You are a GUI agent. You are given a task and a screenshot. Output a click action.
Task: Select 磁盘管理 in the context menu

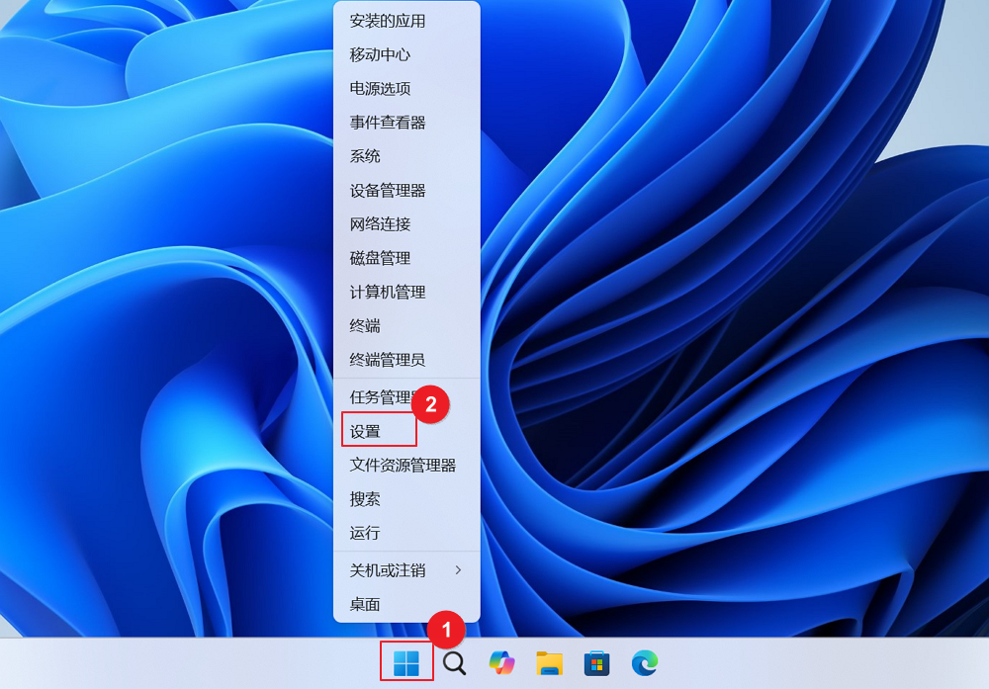[381, 258]
